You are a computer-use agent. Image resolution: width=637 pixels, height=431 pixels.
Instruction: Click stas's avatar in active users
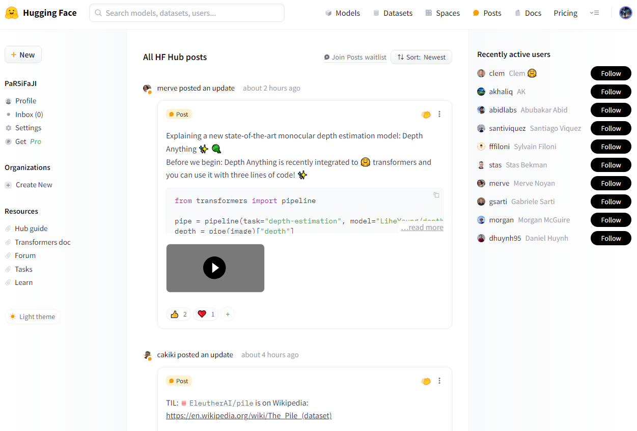pyautogui.click(x=481, y=165)
